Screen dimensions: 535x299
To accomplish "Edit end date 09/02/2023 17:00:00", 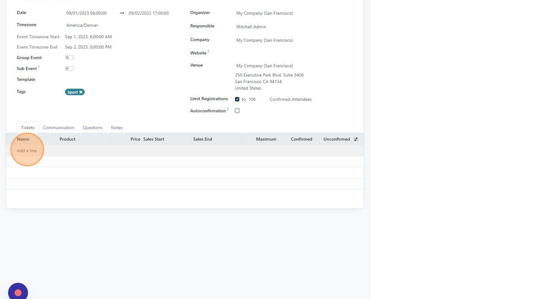I will (x=149, y=13).
